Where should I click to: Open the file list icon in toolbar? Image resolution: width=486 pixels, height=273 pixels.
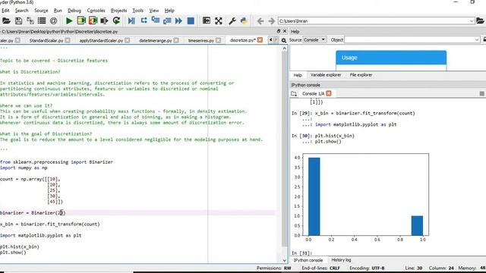pyautogui.click(x=42, y=21)
